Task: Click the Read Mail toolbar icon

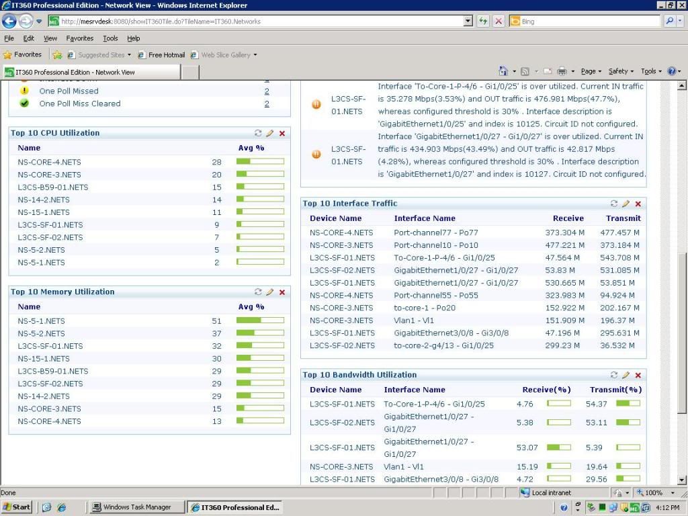Action: coord(548,71)
